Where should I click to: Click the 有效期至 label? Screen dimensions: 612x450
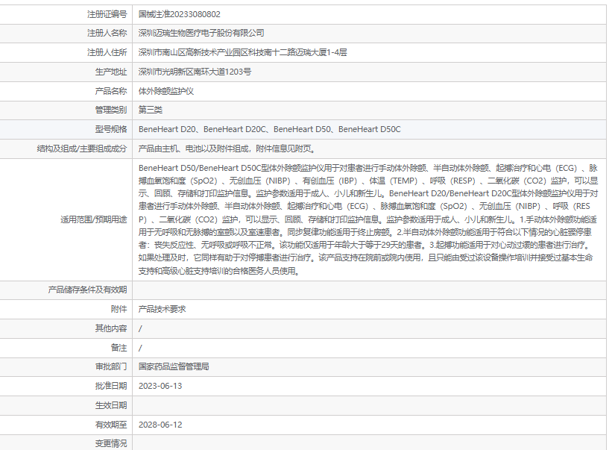coord(111,425)
